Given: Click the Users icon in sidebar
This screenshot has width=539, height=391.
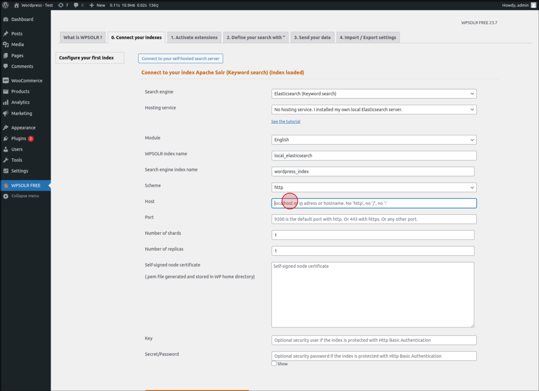Looking at the screenshot, I should point(5,149).
